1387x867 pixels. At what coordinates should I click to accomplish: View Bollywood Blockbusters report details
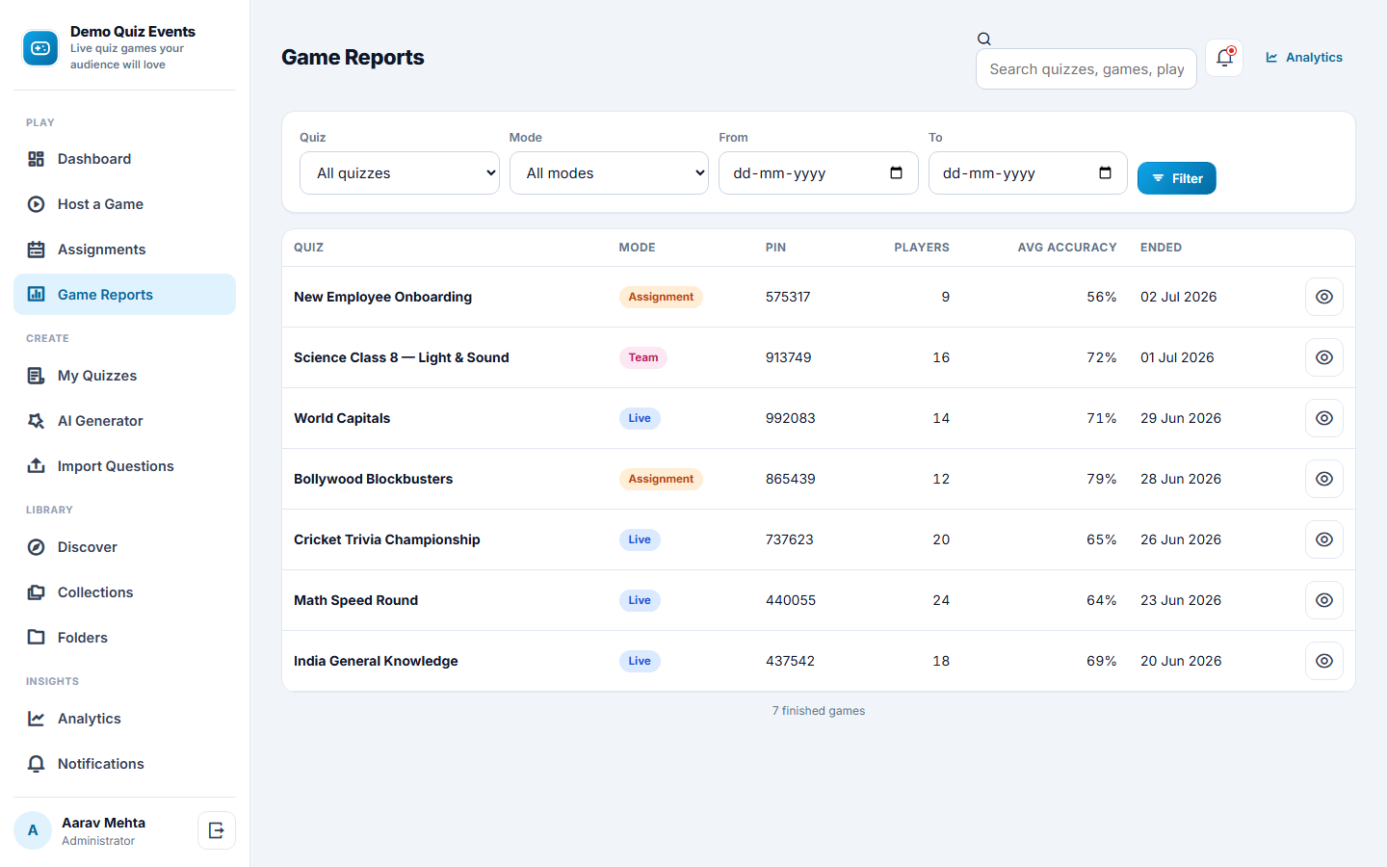pyautogui.click(x=1324, y=479)
